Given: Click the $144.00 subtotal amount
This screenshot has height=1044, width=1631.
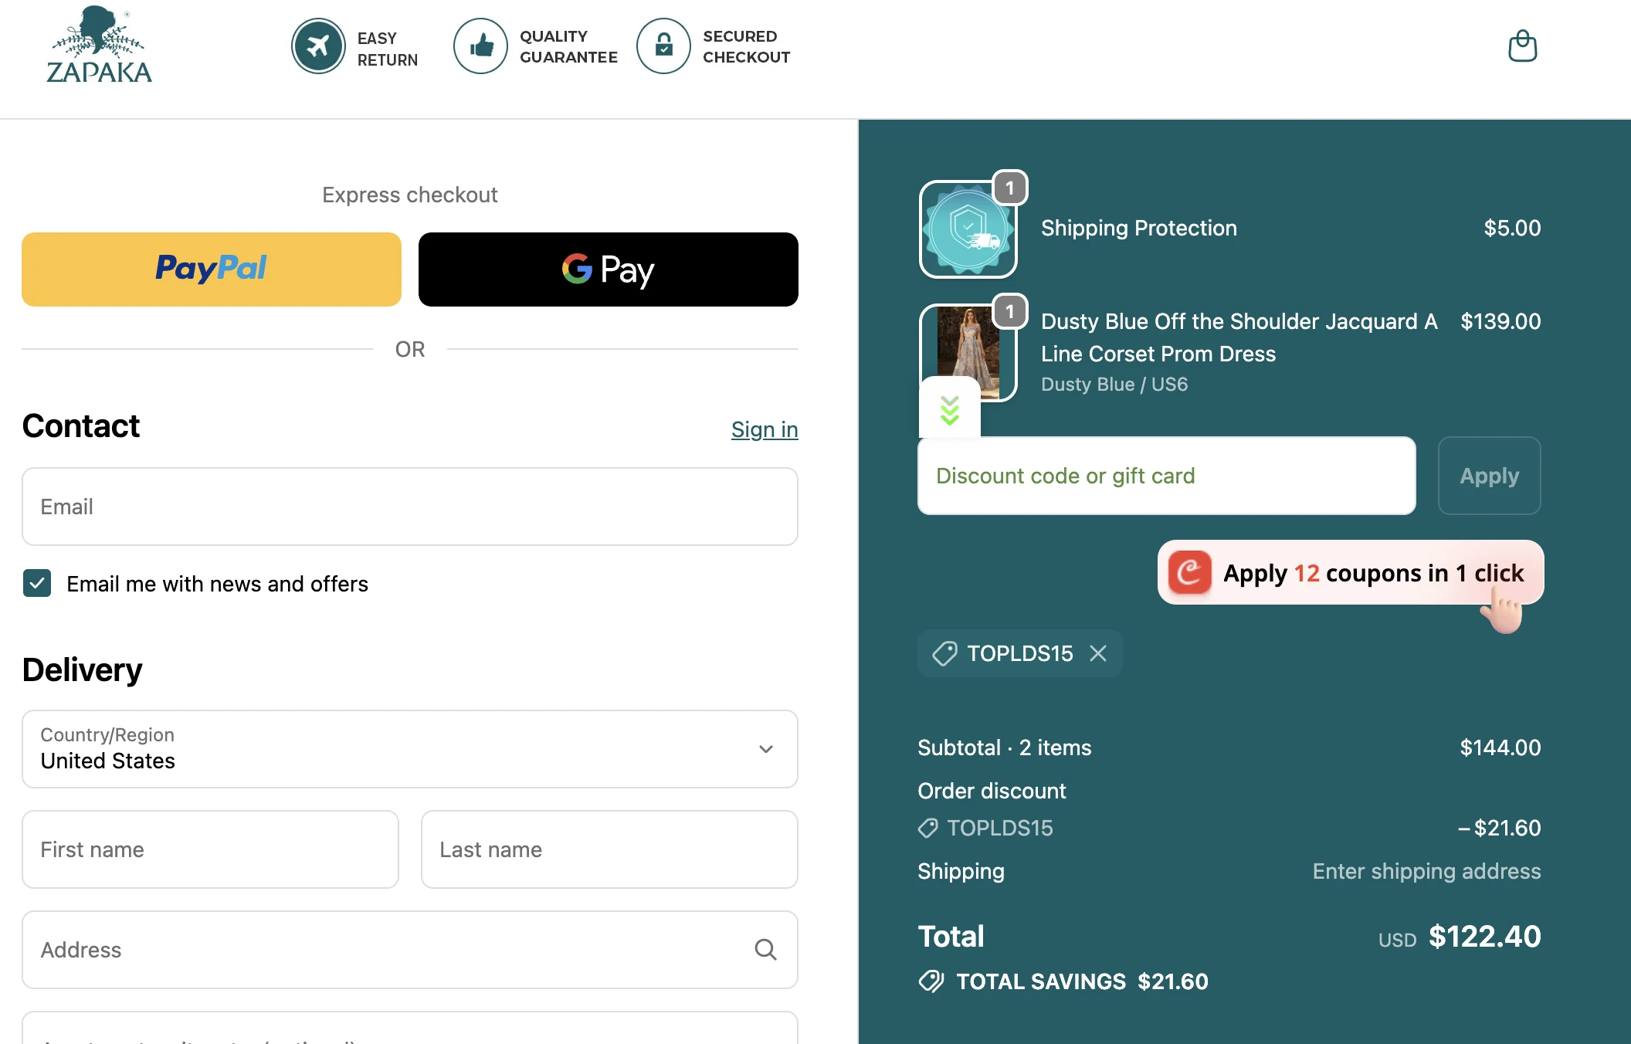Looking at the screenshot, I should tap(1500, 747).
